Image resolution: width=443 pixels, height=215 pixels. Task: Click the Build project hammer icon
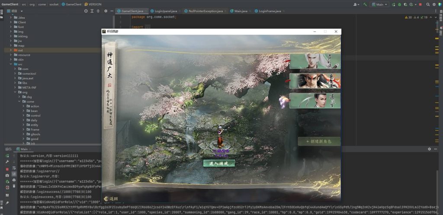pyautogui.click(x=366, y=4)
